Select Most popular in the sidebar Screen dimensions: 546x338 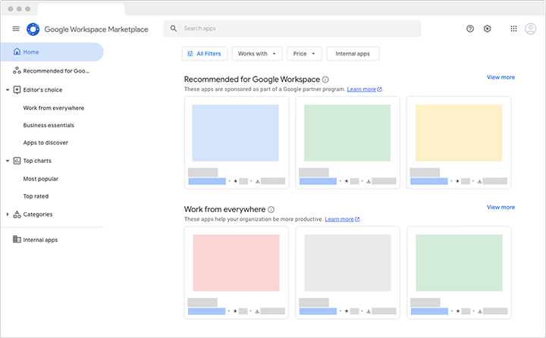point(41,179)
